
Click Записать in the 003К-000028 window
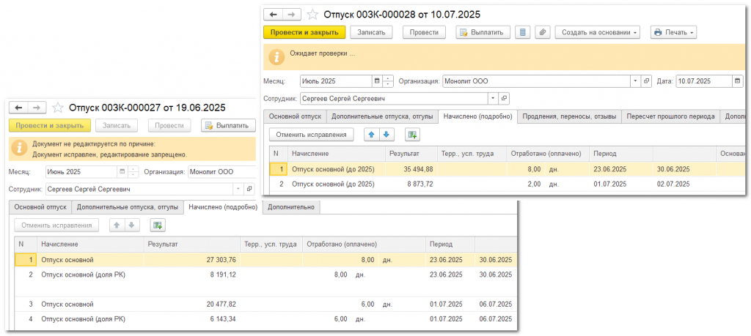coord(371,32)
